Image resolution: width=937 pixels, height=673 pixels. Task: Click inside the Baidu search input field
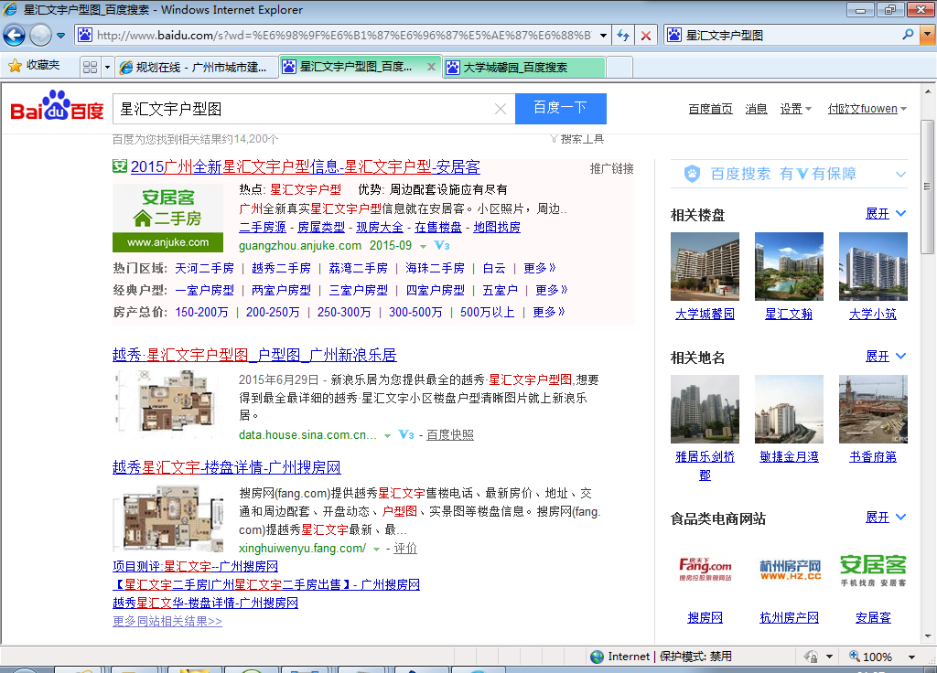click(x=302, y=109)
